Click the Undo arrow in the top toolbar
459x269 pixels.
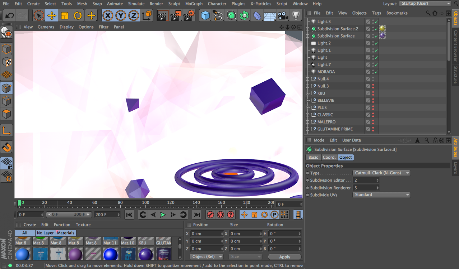click(10, 16)
